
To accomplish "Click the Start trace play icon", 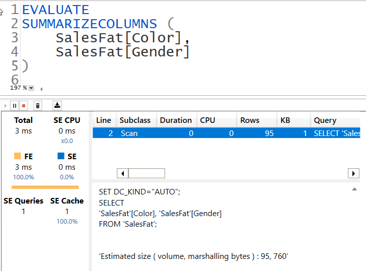I will tap(6, 106).
